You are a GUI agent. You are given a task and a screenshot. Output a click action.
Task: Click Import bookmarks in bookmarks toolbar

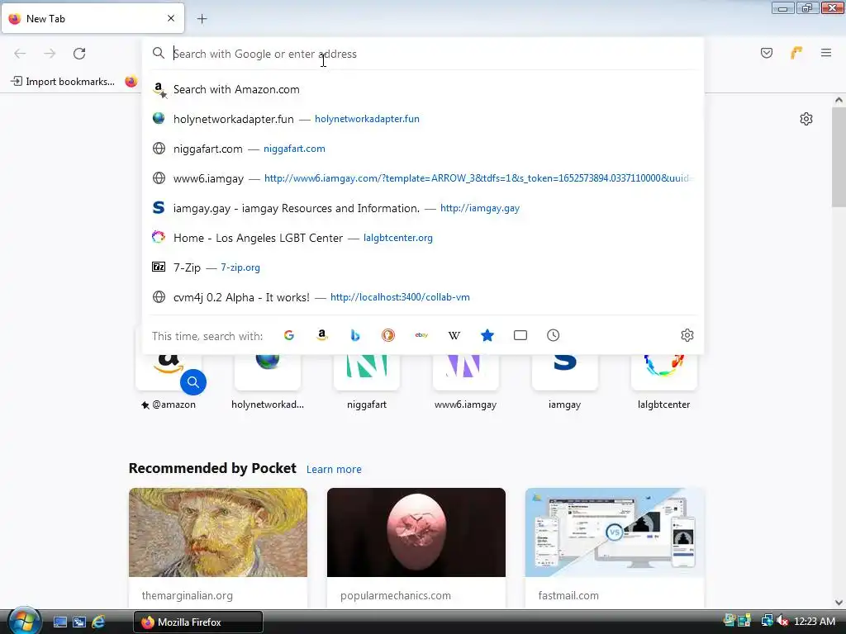point(63,82)
